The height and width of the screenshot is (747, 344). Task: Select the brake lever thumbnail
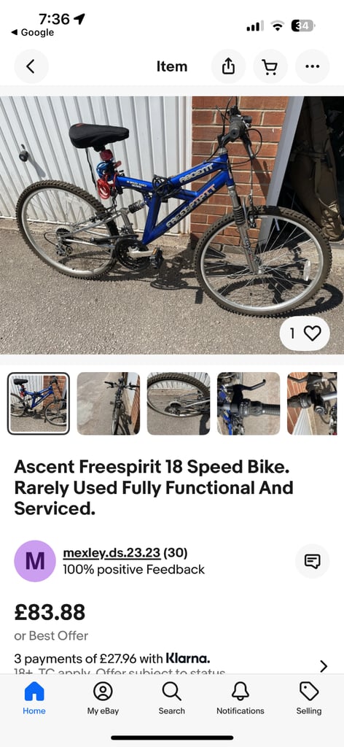click(x=249, y=403)
